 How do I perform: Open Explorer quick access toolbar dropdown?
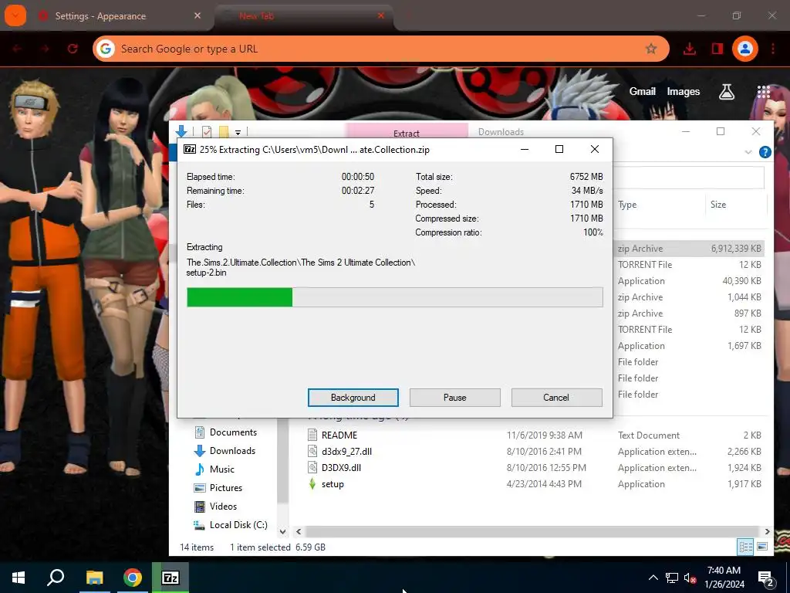point(238,133)
